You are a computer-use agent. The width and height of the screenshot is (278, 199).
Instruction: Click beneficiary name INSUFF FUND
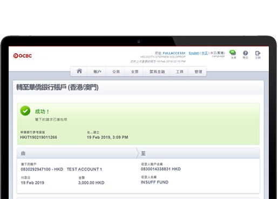point(154,182)
